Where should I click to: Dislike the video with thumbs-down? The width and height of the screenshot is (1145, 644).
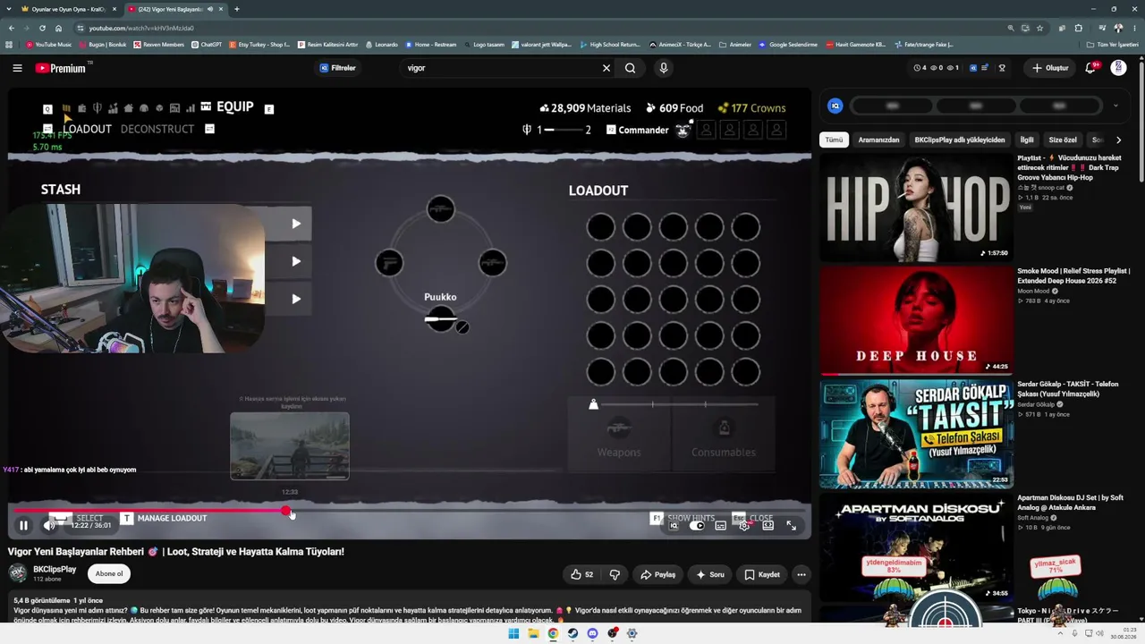coord(615,575)
